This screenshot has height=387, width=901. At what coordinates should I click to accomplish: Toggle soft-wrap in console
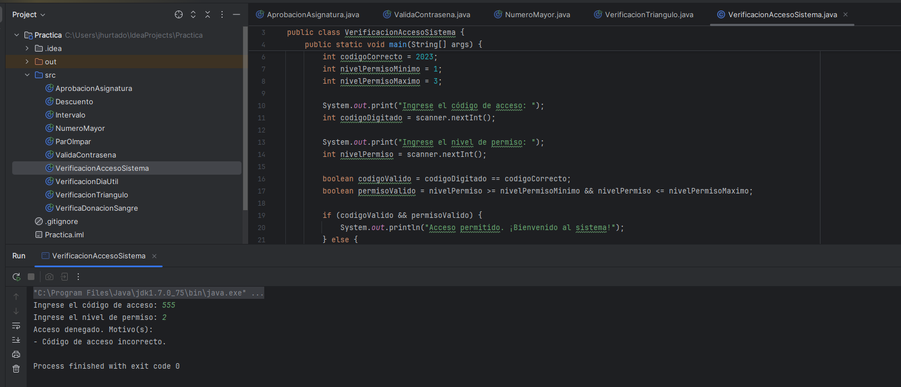pos(16,325)
